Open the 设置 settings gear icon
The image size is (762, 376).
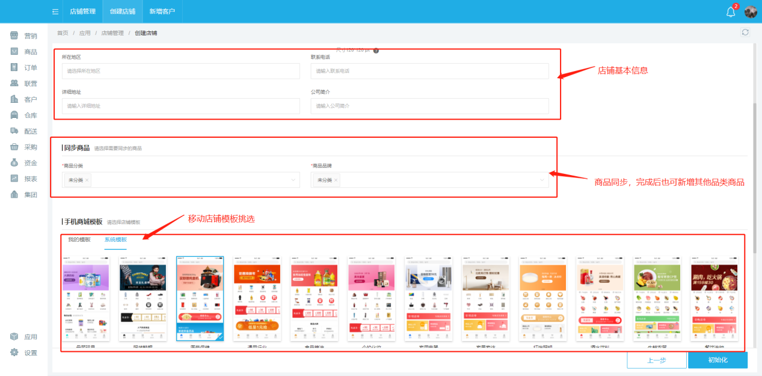coord(14,353)
